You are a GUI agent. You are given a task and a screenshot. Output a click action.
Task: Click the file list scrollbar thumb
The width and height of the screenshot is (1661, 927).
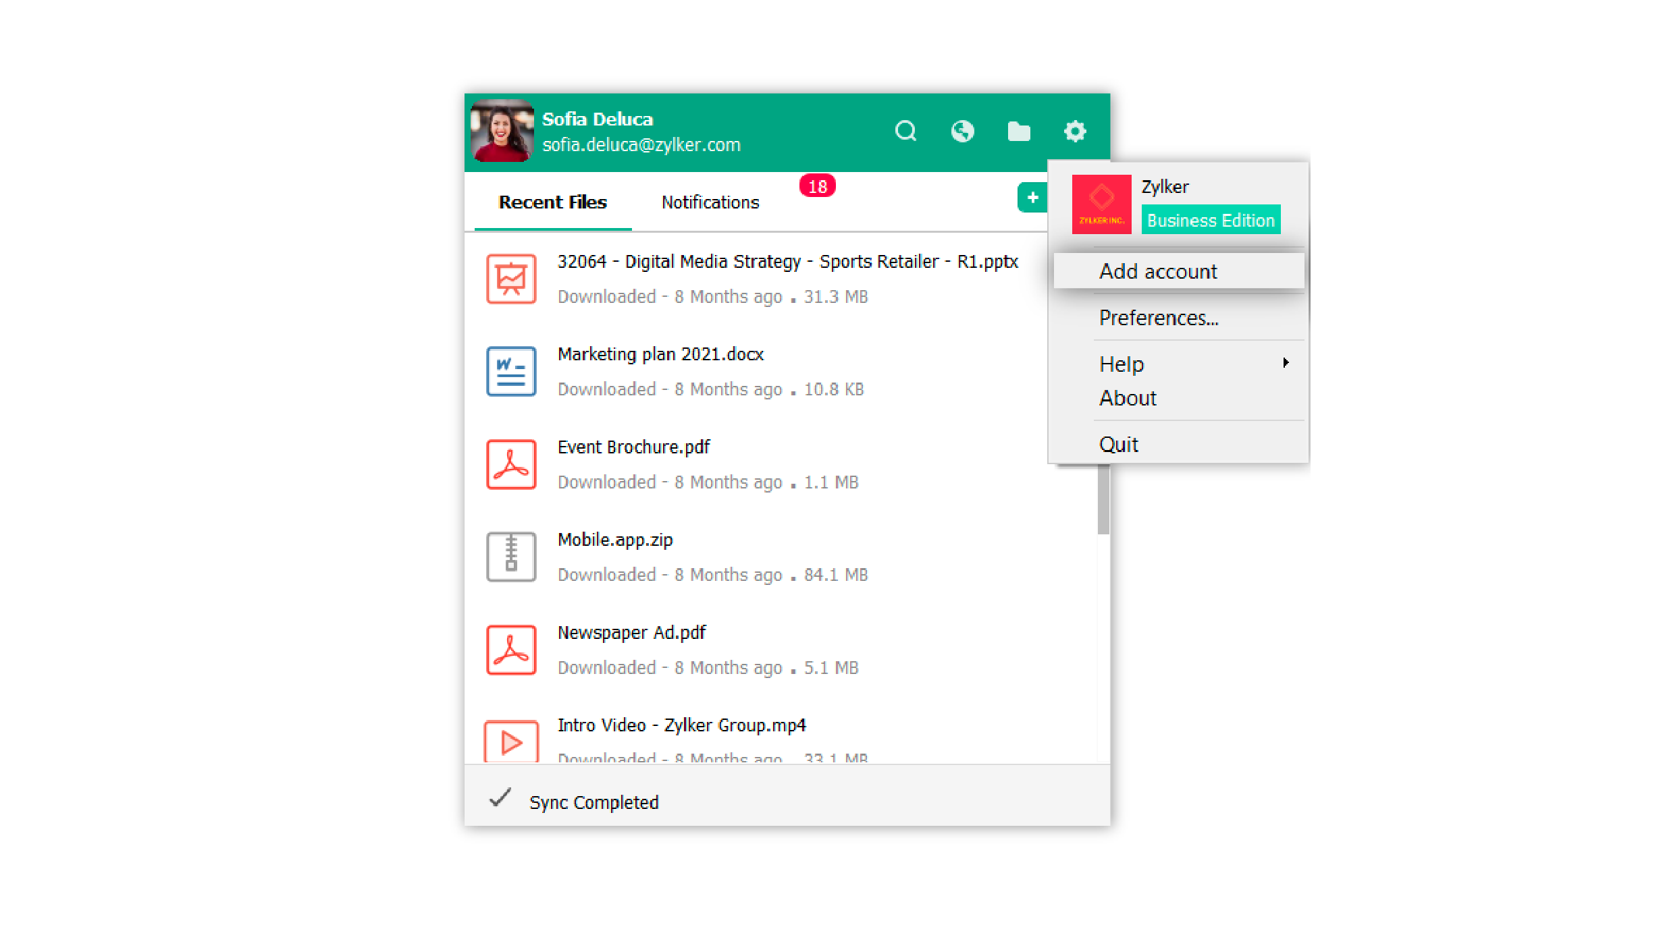pos(1103,499)
